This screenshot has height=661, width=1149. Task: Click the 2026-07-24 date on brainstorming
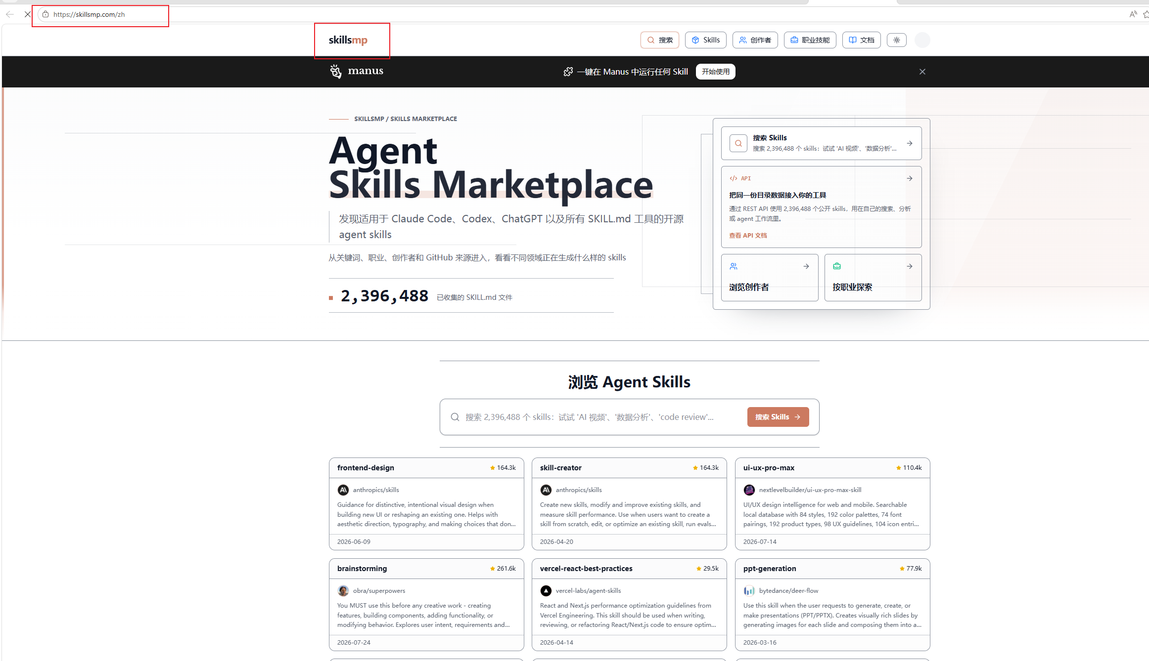pos(354,643)
